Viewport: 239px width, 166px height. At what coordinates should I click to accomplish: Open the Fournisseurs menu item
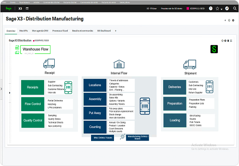(25, 3)
